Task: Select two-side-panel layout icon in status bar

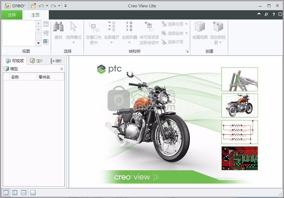Action: [x=15, y=193]
